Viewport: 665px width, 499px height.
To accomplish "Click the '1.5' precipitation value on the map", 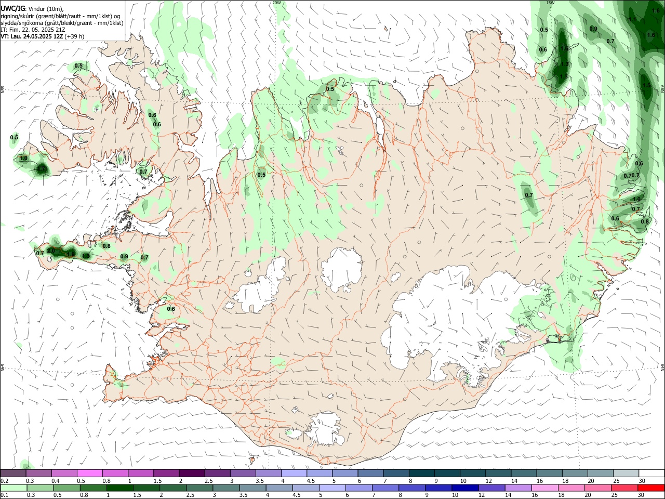I will pyautogui.click(x=646, y=86).
